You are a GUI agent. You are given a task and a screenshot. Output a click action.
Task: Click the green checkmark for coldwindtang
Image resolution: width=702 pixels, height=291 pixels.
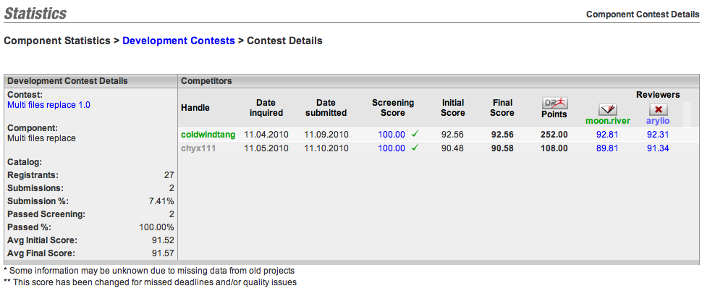[415, 133]
